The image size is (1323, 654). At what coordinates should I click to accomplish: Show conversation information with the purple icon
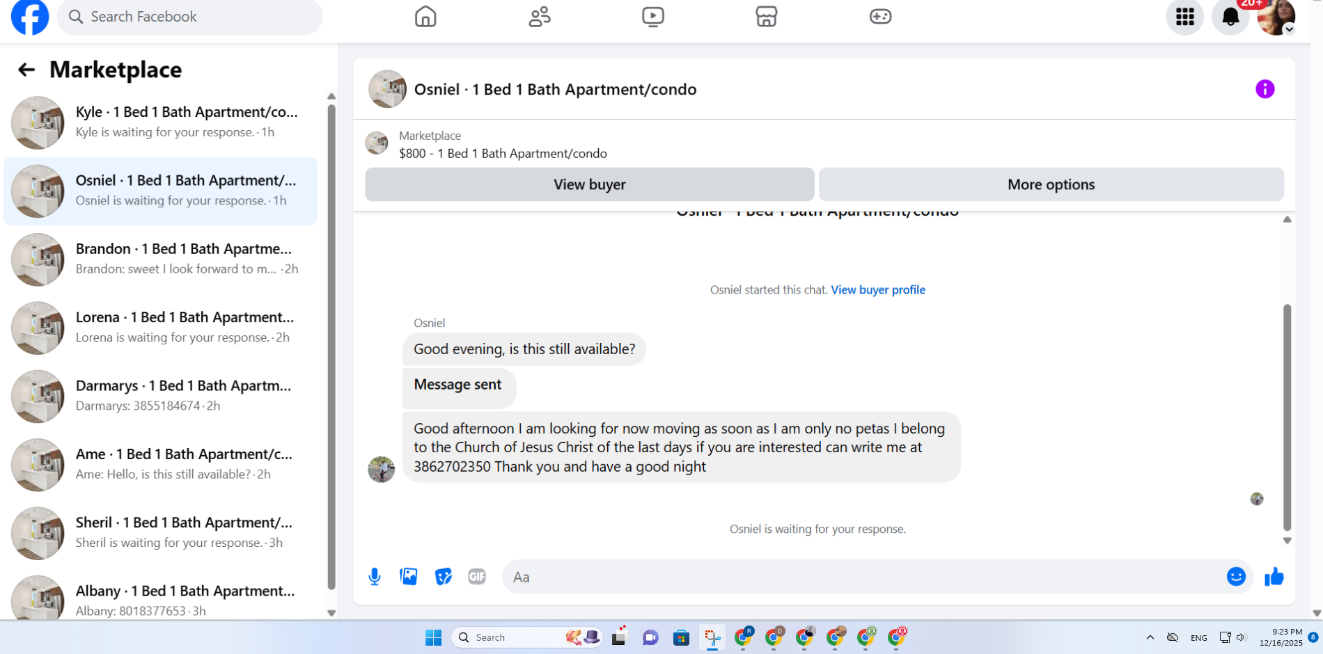click(x=1265, y=89)
